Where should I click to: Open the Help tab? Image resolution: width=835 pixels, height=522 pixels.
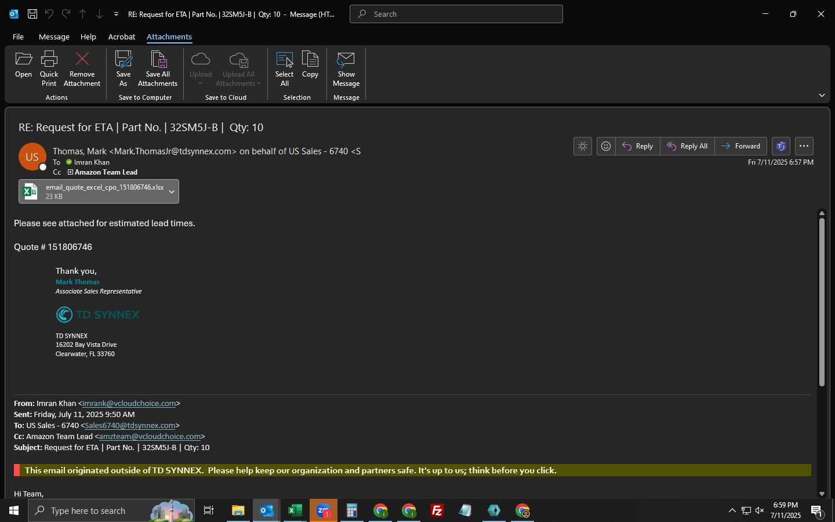point(88,37)
